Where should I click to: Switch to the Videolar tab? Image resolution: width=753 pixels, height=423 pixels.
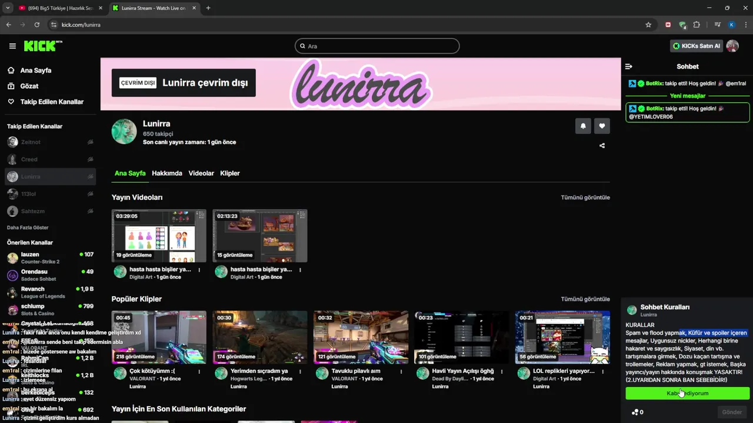201,173
